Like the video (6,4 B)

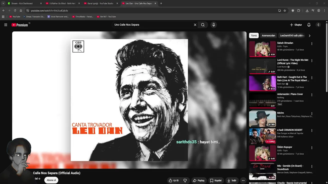point(173,180)
